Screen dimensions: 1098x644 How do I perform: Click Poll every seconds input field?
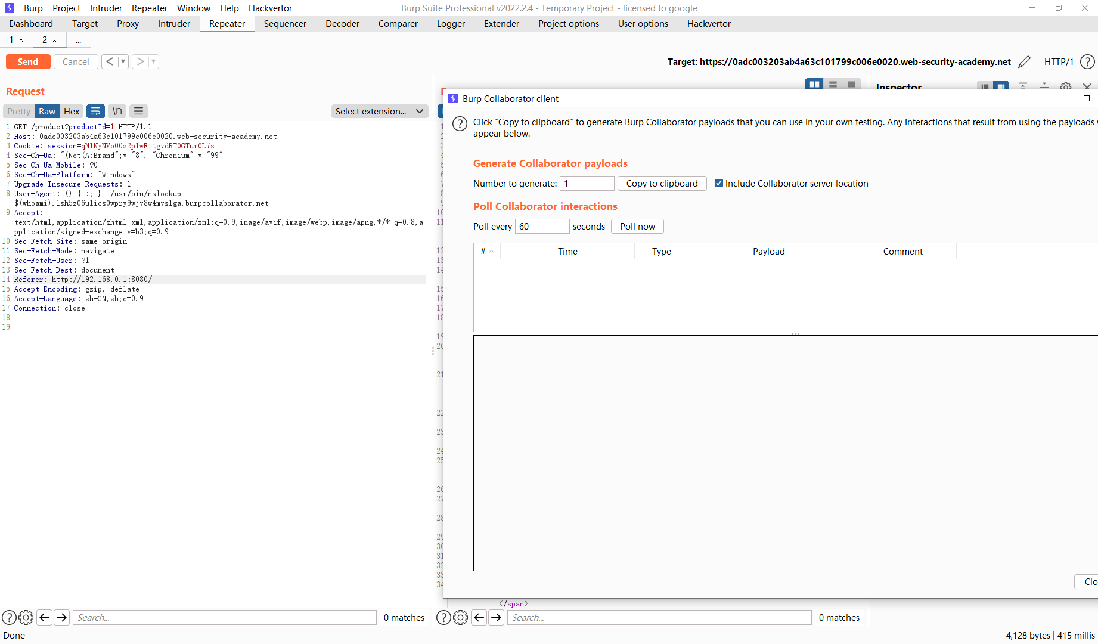542,226
